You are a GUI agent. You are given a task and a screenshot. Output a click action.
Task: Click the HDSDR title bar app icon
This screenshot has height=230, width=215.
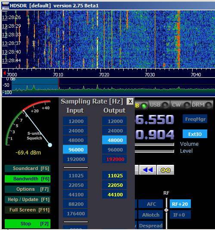[x=6, y=6]
